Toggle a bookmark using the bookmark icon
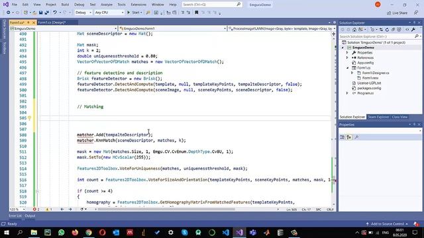This screenshot has width=424, height=238. [197, 13]
